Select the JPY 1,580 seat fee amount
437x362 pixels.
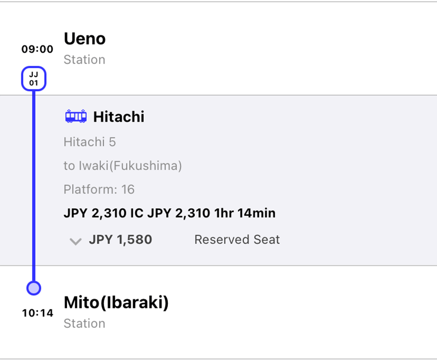pos(120,240)
